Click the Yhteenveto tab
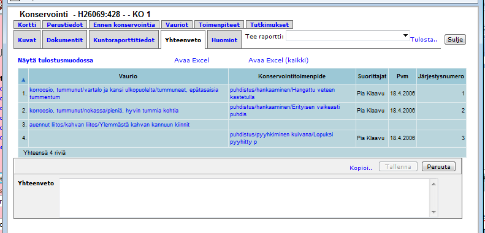This screenshot has width=485, height=233. 183,40
